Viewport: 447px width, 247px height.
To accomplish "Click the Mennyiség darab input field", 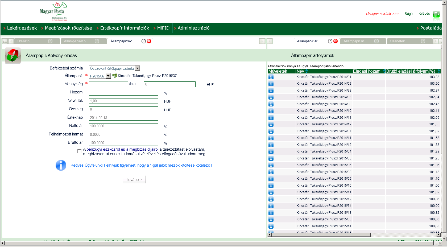I will (x=109, y=84).
